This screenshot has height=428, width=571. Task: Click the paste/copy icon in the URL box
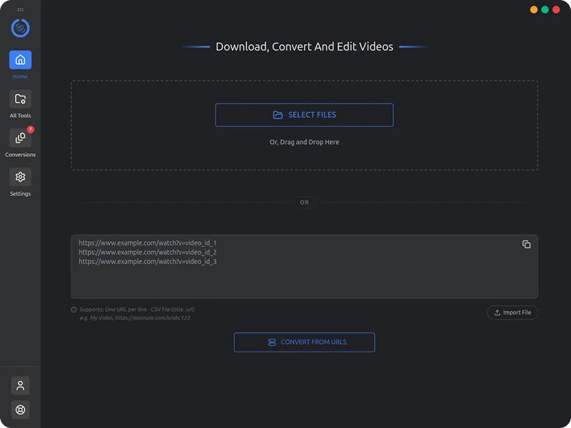[526, 245]
